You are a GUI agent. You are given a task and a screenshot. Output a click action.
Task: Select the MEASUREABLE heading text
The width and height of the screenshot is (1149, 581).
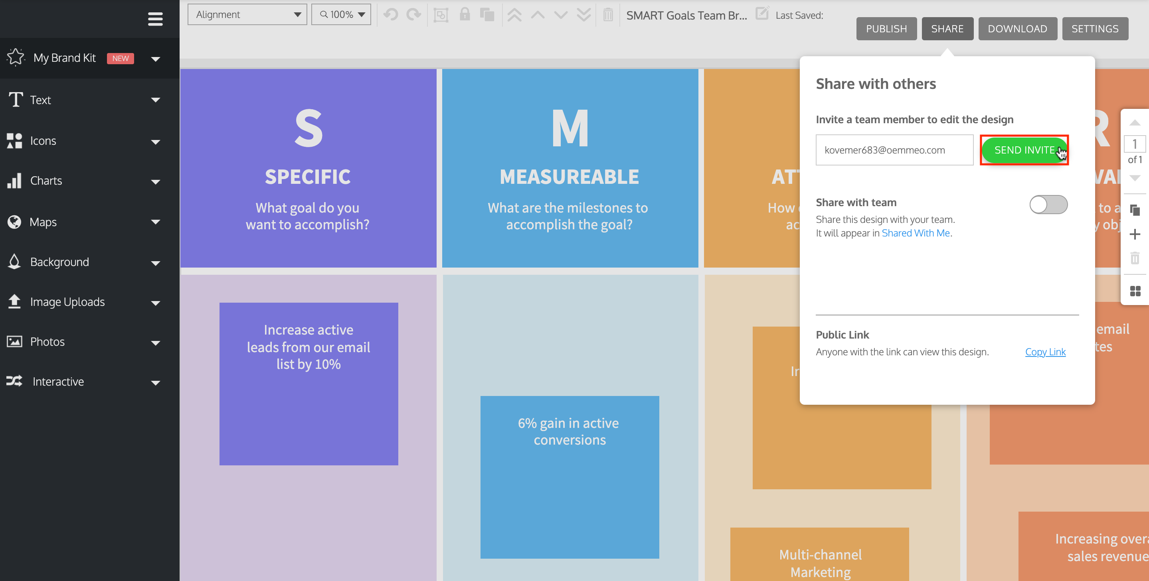[570, 177]
